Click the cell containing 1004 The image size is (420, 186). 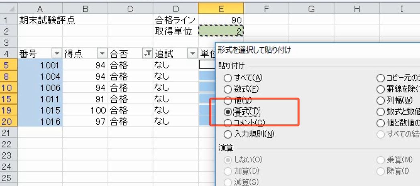pyautogui.click(x=40, y=76)
